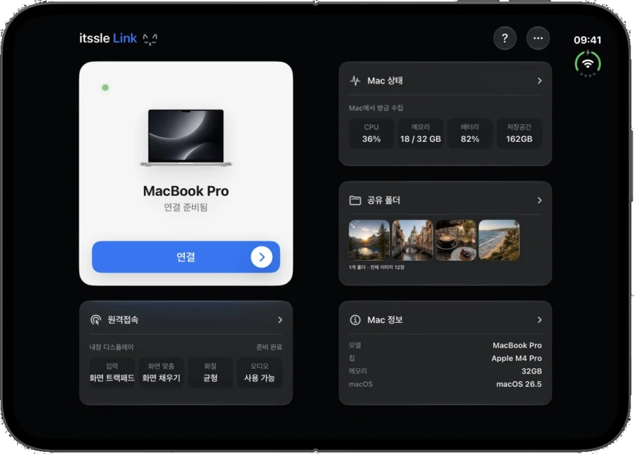Click the 'macOS 26.5' version value

click(519, 384)
